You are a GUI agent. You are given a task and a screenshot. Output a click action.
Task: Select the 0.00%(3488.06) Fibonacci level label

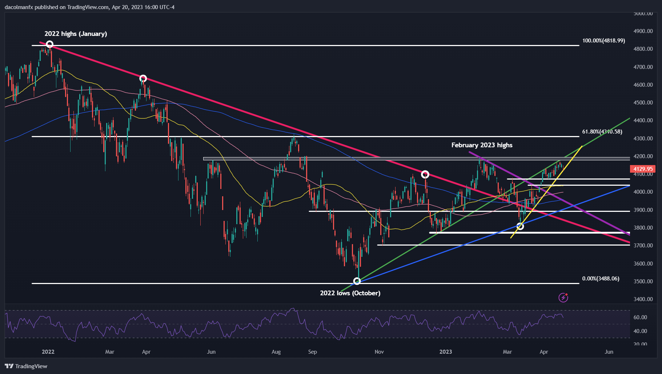(601, 279)
